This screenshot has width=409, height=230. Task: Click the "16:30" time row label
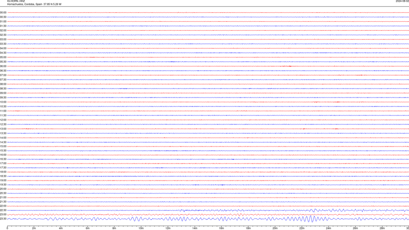coord(3,159)
